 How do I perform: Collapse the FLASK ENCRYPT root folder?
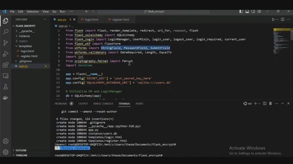coord(13,26)
